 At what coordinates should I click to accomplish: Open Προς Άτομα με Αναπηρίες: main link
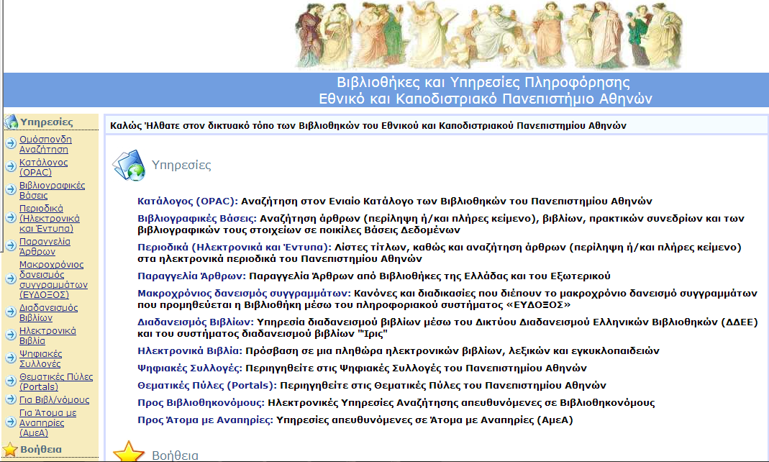coord(205,420)
